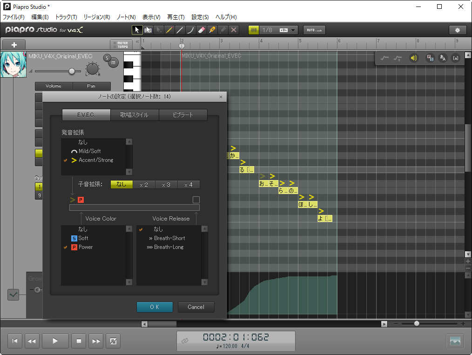Screen dimensions: 472x355
Task: Adjust the track pan knob
Action: coord(93,69)
